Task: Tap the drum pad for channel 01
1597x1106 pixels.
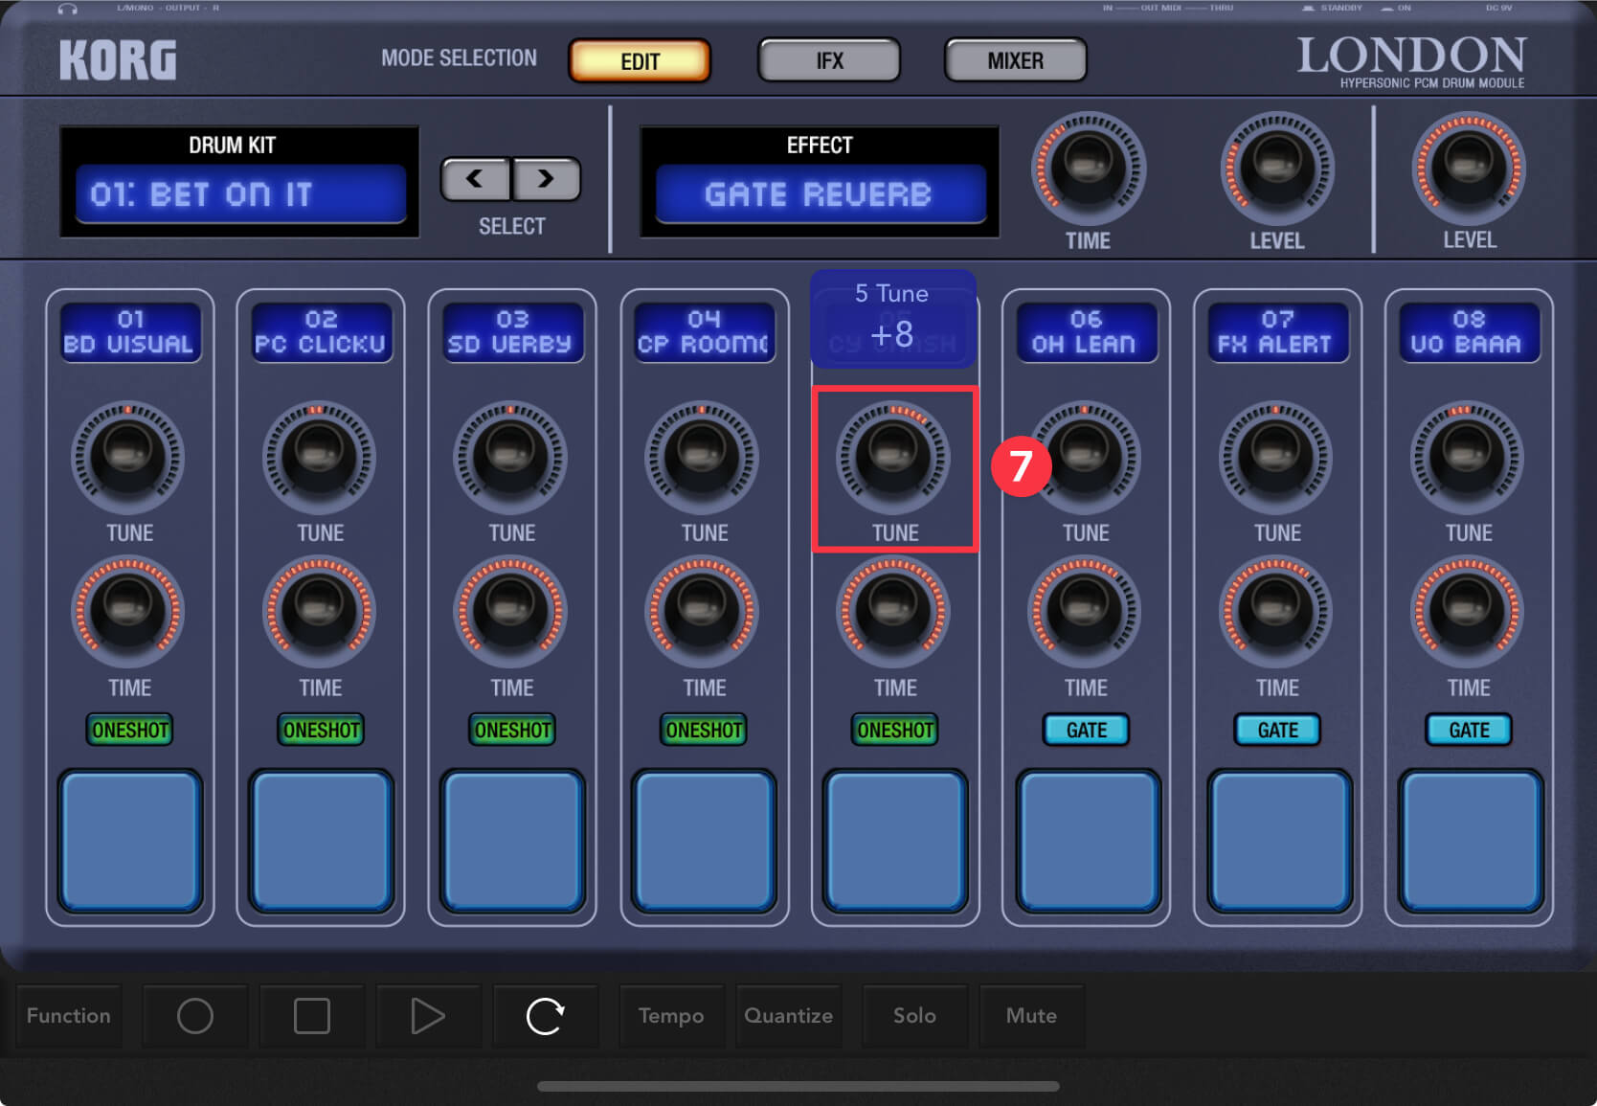Action: coord(130,841)
